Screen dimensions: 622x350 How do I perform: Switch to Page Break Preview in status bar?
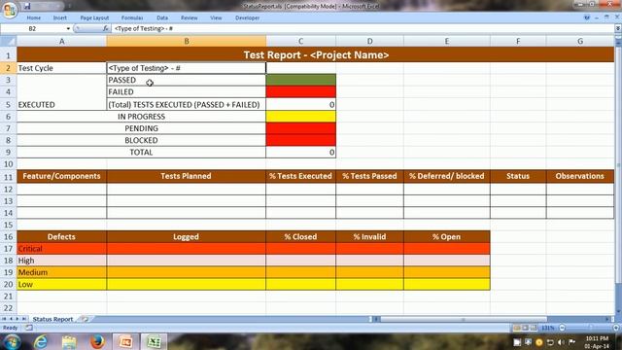coord(534,328)
